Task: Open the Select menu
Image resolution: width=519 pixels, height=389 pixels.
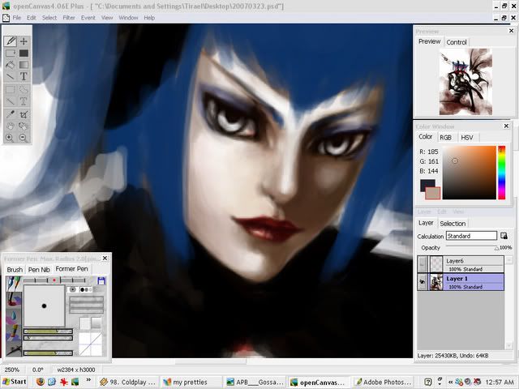Action: (49, 18)
